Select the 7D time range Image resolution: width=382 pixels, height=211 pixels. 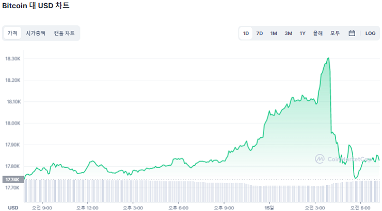[x=260, y=33]
